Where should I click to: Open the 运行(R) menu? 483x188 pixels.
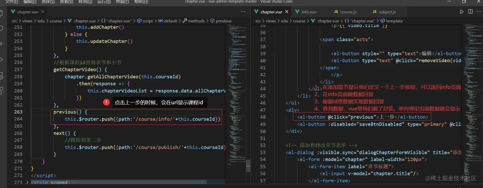click(104, 2)
